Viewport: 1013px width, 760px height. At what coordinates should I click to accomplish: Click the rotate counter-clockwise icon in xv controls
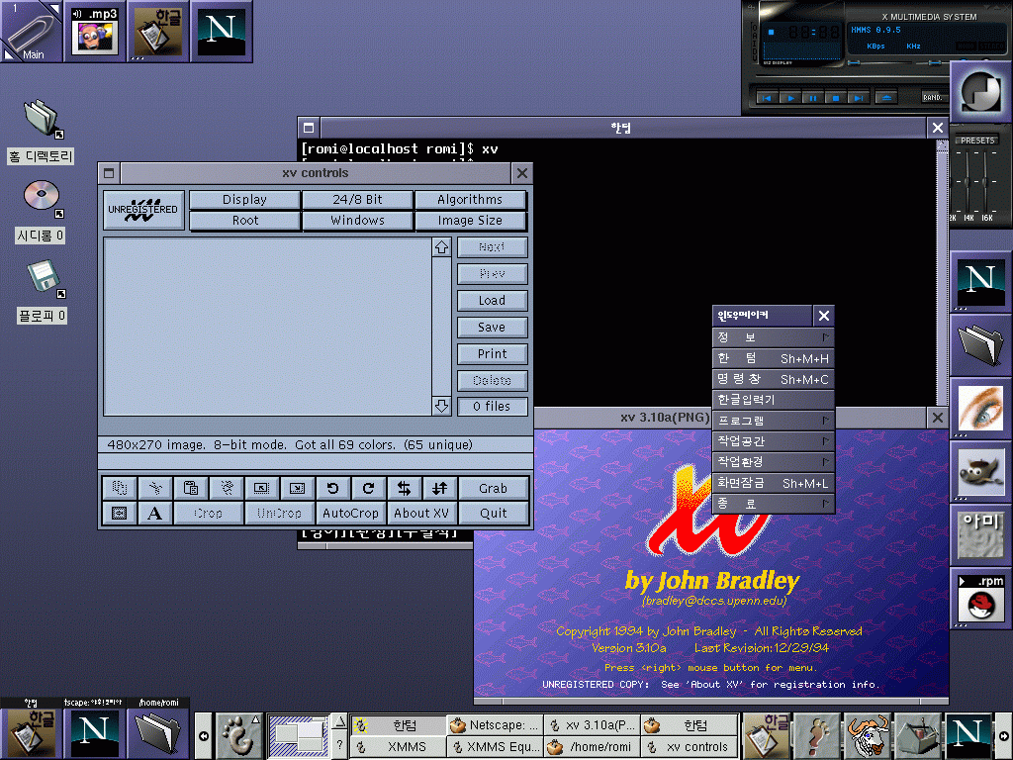coord(333,488)
